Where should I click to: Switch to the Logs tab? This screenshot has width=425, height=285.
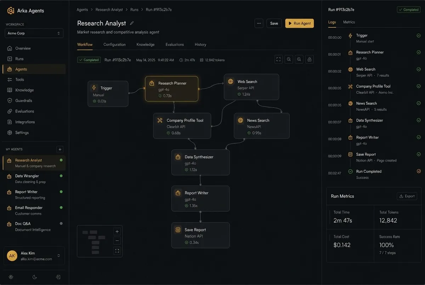pyautogui.click(x=332, y=22)
